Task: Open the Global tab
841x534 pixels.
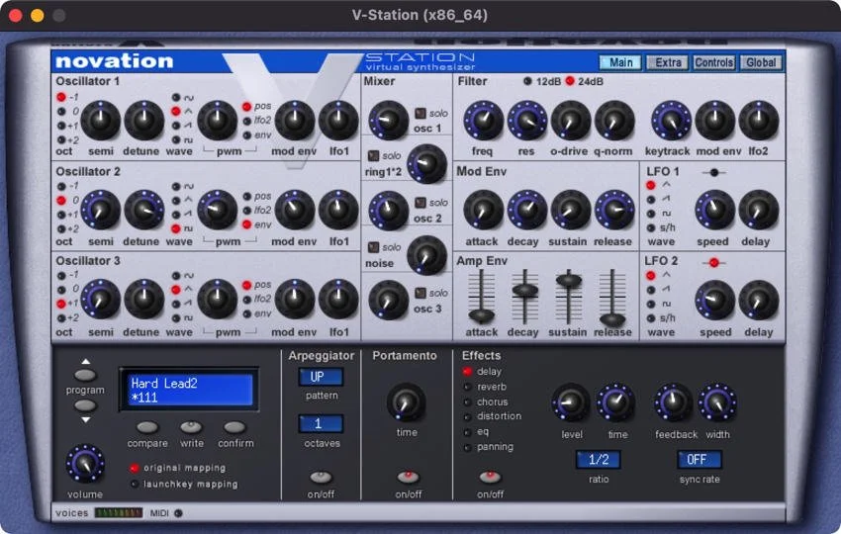Action: (761, 62)
